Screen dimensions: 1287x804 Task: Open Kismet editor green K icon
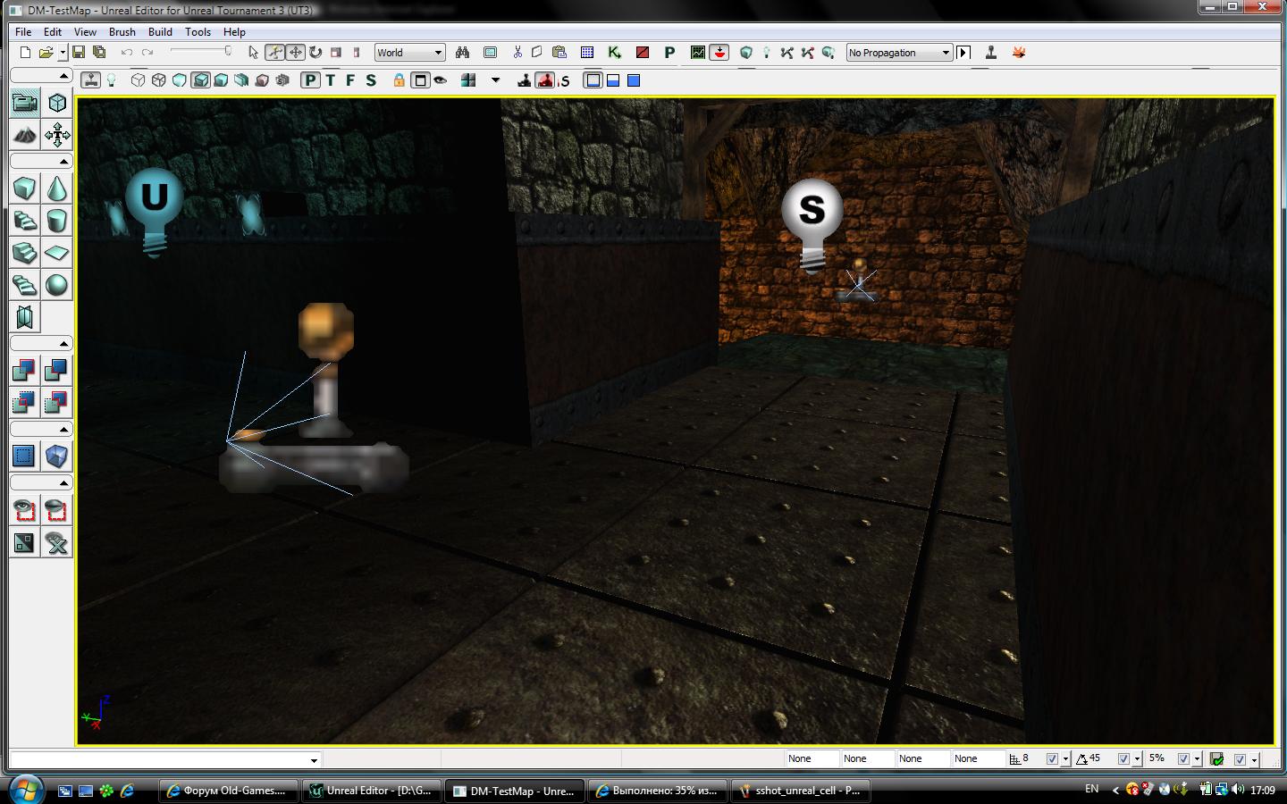pyautogui.click(x=614, y=53)
